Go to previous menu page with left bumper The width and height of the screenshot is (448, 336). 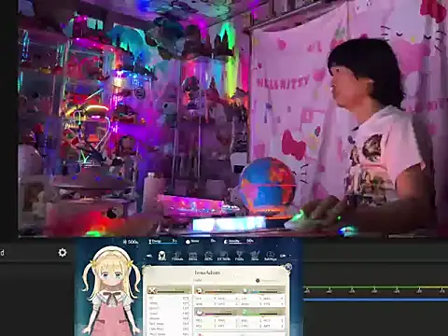[x=149, y=256]
